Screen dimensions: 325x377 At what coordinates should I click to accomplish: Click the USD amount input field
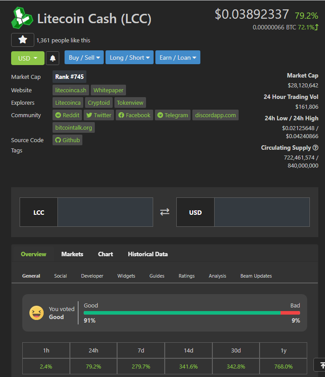262,212
